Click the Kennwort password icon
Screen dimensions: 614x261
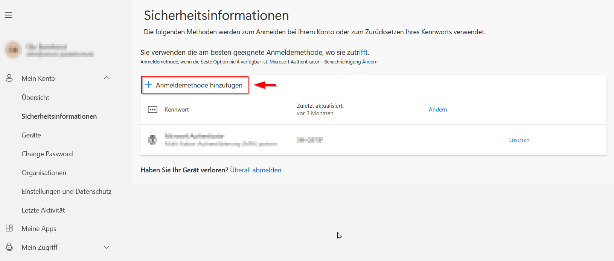coord(152,110)
